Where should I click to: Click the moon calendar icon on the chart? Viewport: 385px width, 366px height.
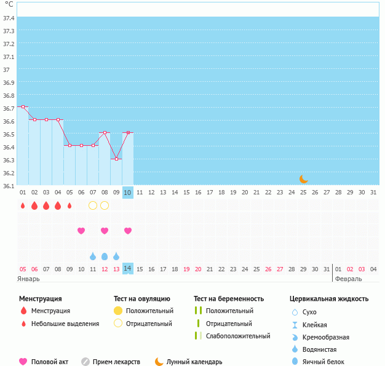[303, 179]
